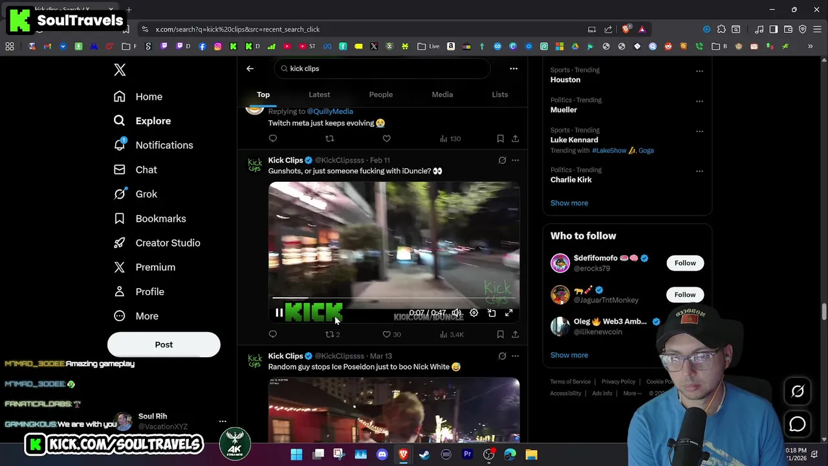Open Premium in the sidebar

click(144, 267)
